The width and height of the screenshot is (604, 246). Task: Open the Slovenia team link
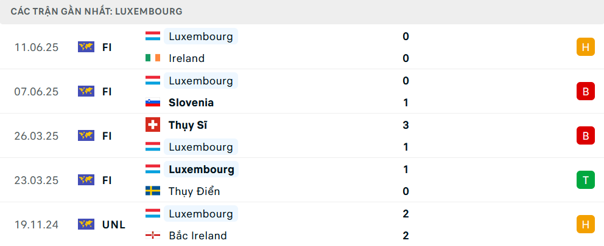click(191, 103)
